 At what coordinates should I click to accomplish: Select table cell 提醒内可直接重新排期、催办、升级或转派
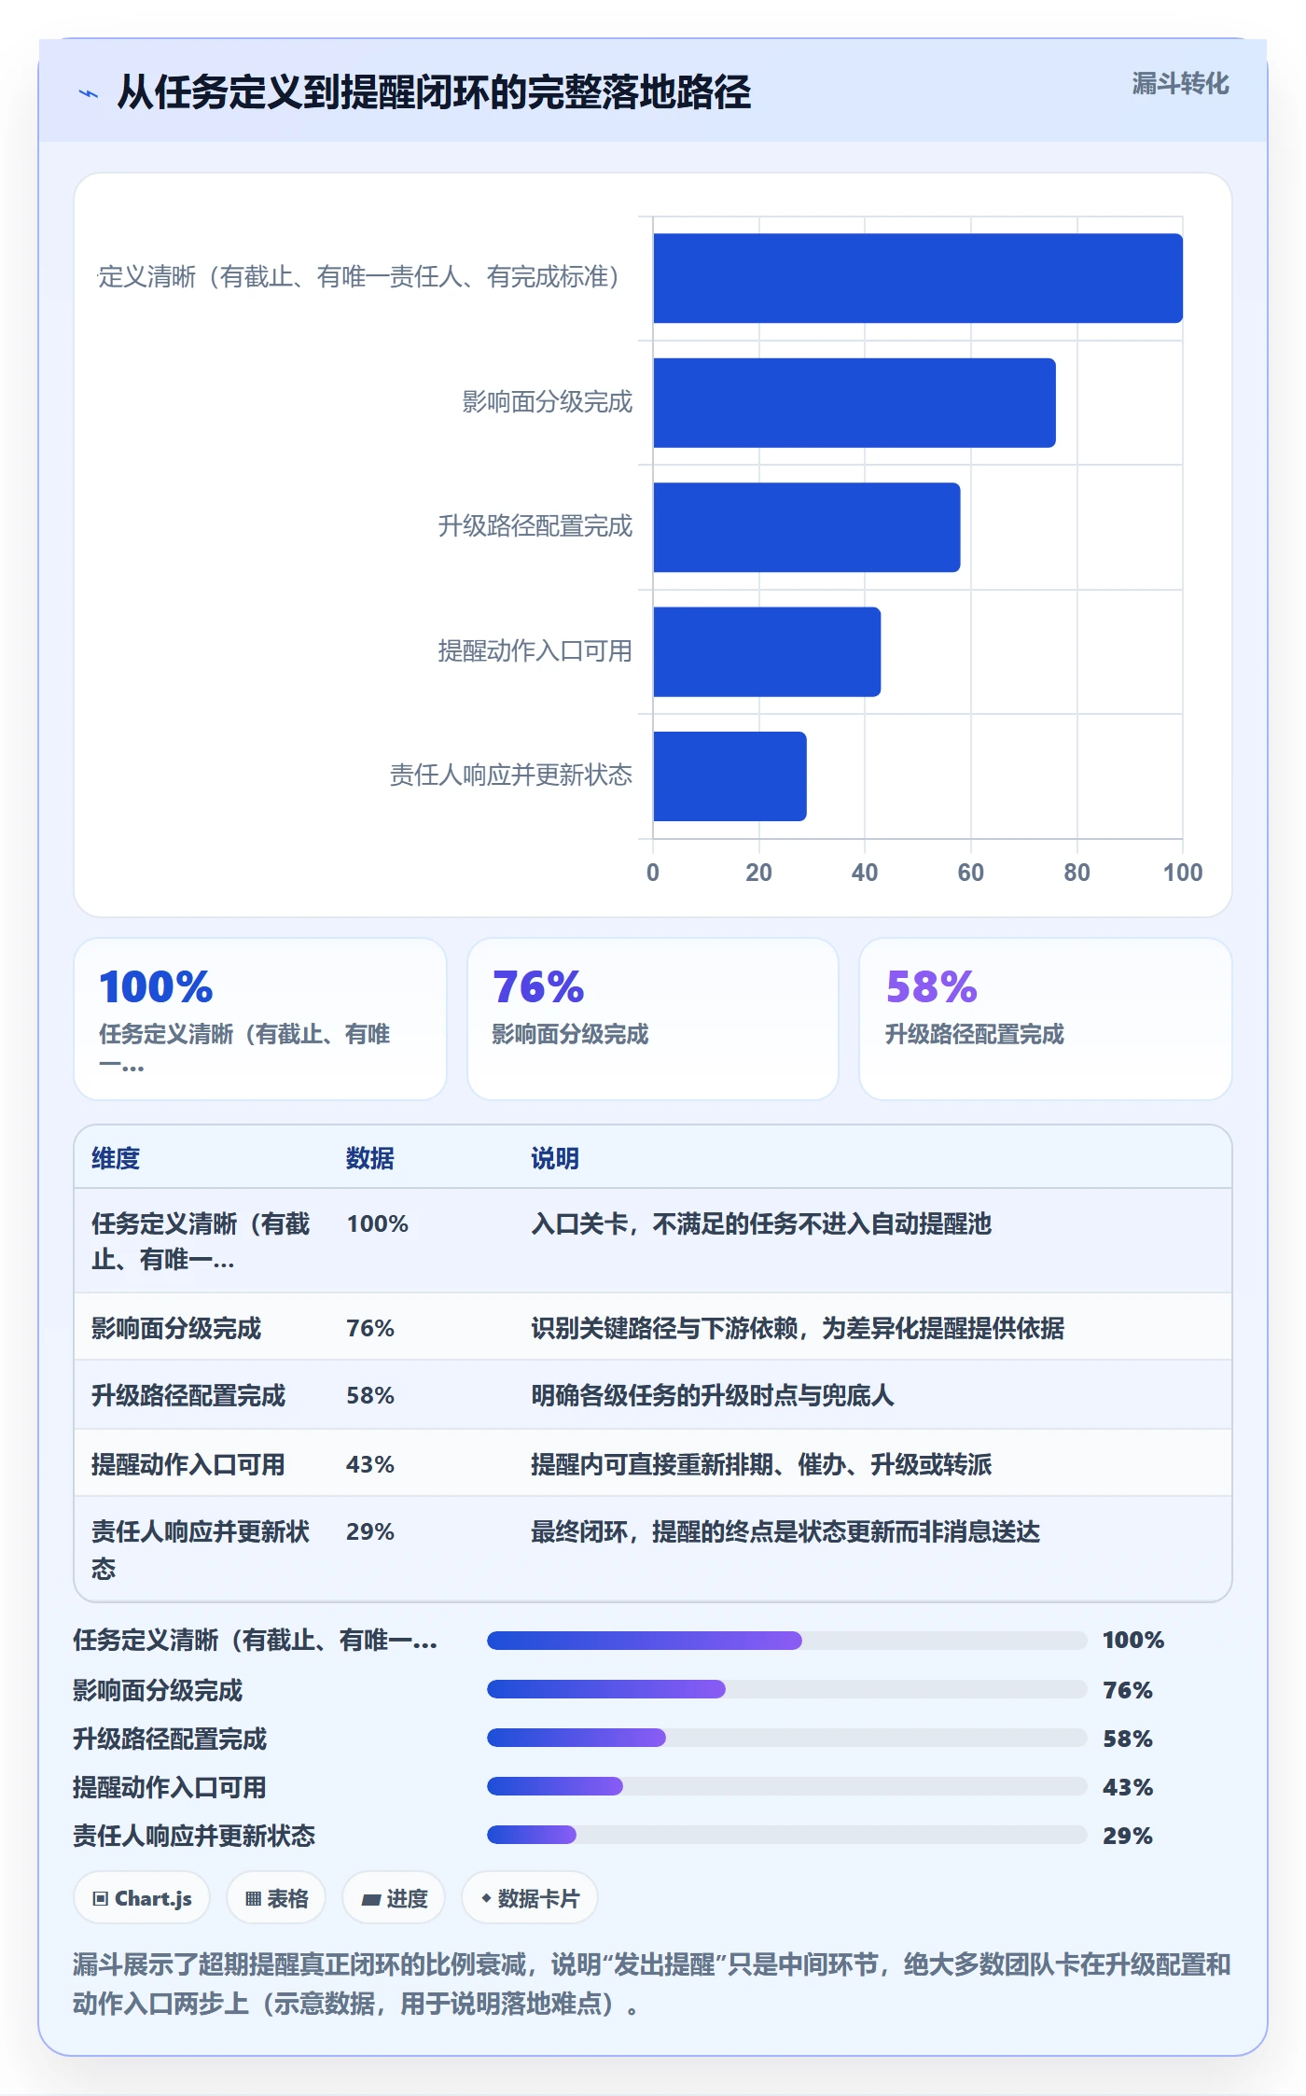761,1464
